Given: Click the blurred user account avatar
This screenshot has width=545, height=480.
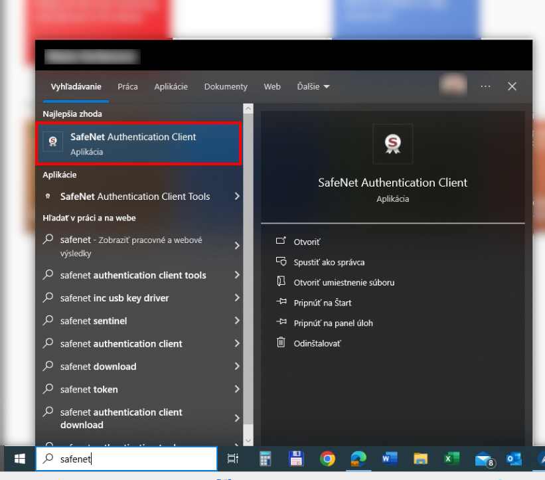Looking at the screenshot, I should (x=453, y=85).
